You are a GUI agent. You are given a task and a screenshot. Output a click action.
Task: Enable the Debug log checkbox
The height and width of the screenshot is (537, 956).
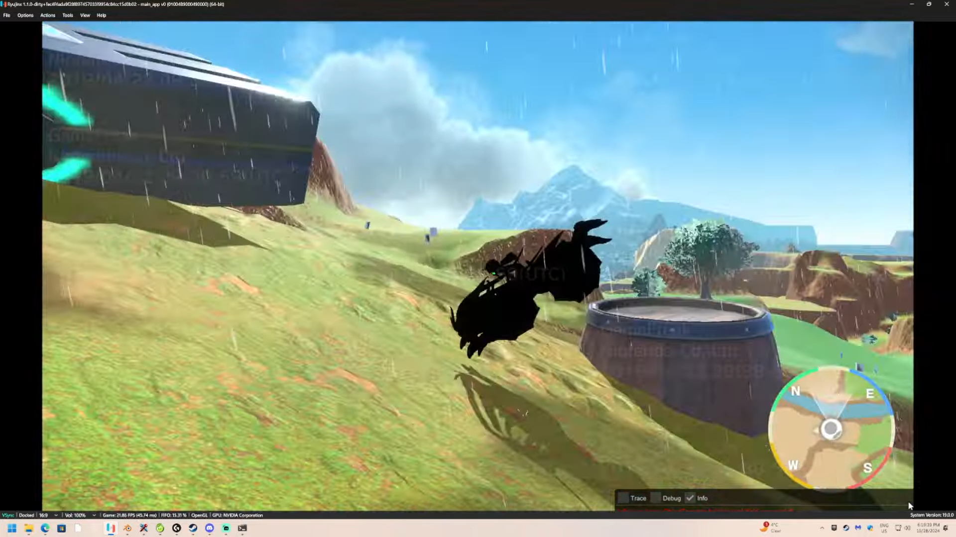(x=656, y=498)
